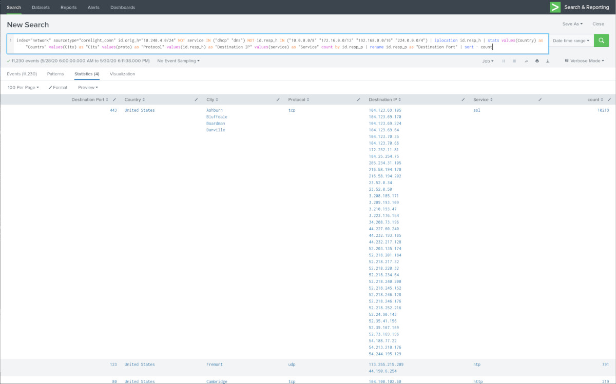Click the tcp protocol for port 443
616x384 pixels.
(292, 110)
